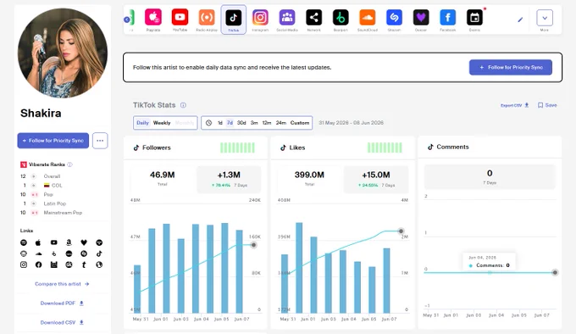Click the Followers line chart end marker

(x=253, y=245)
